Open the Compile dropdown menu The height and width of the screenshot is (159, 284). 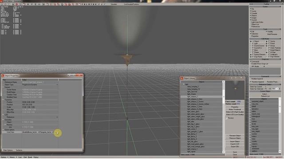(254, 13)
